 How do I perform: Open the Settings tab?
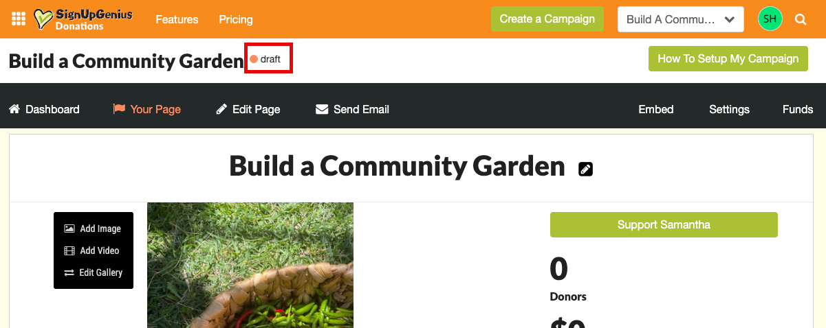729,109
